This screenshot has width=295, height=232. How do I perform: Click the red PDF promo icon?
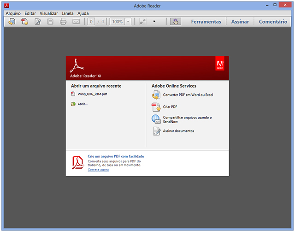[x=78, y=163]
